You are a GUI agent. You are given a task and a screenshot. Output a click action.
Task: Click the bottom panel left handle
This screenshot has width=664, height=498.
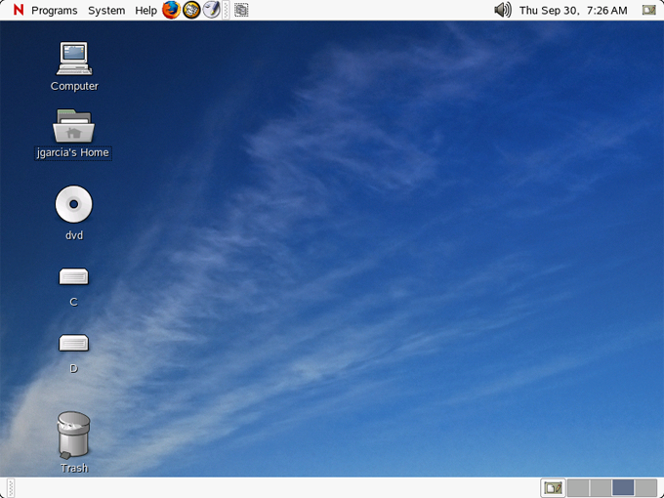click(11, 488)
